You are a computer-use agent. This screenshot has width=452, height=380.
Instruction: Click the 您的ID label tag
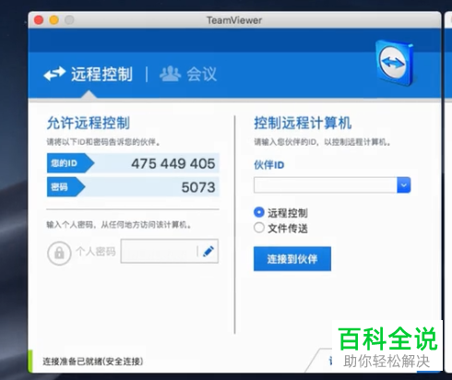(70, 163)
